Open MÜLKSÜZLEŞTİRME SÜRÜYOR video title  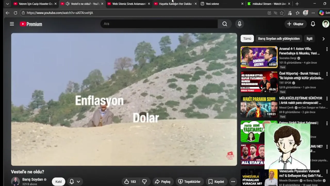pyautogui.click(x=301, y=100)
